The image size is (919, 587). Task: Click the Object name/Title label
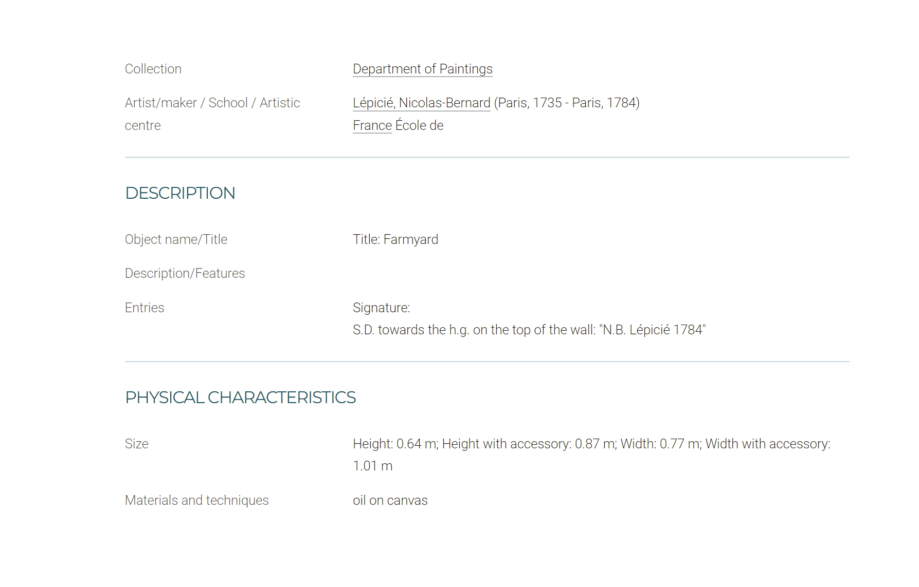pos(176,239)
